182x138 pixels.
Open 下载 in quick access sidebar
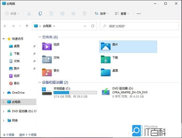pos(17,54)
